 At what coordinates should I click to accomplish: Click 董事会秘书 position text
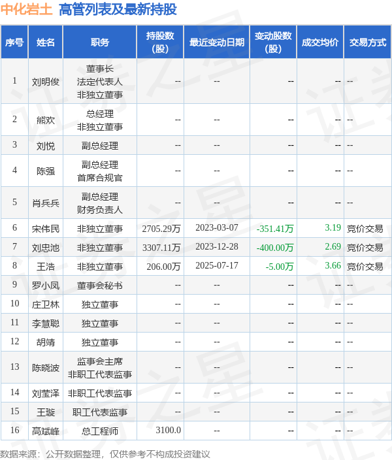100,286
